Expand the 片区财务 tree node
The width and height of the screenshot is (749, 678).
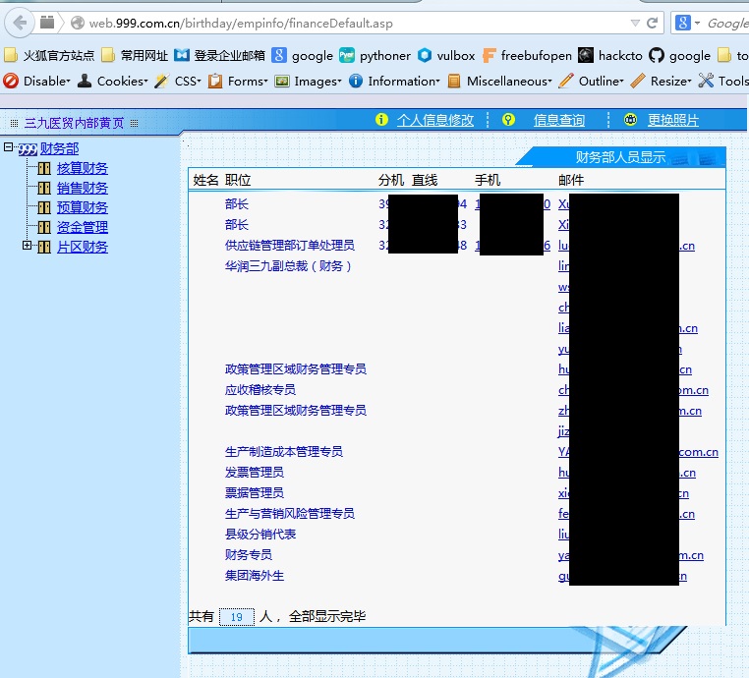(28, 246)
